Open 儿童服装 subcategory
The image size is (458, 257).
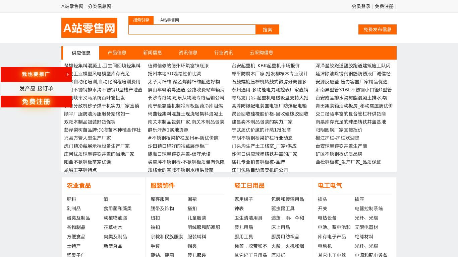click(197, 218)
